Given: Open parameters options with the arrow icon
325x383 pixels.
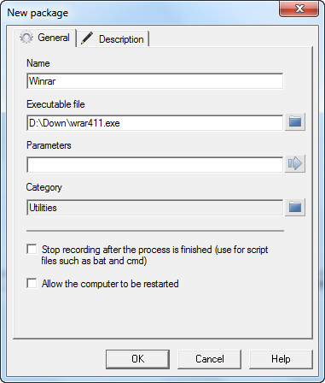Looking at the screenshot, I should pos(295,164).
